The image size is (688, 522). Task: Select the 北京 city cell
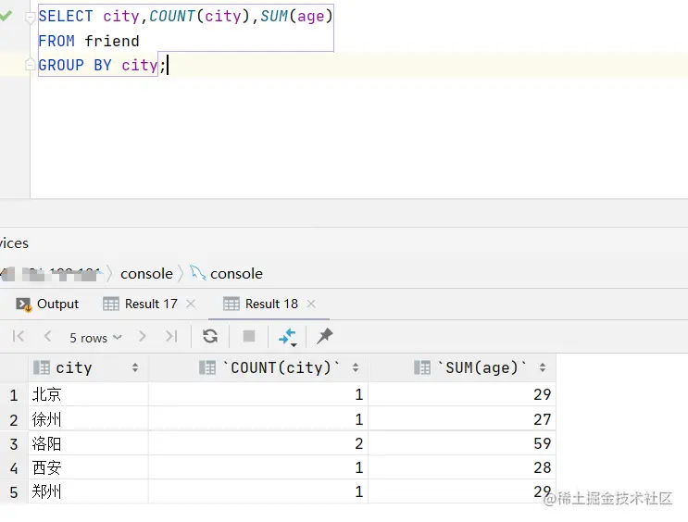89,394
